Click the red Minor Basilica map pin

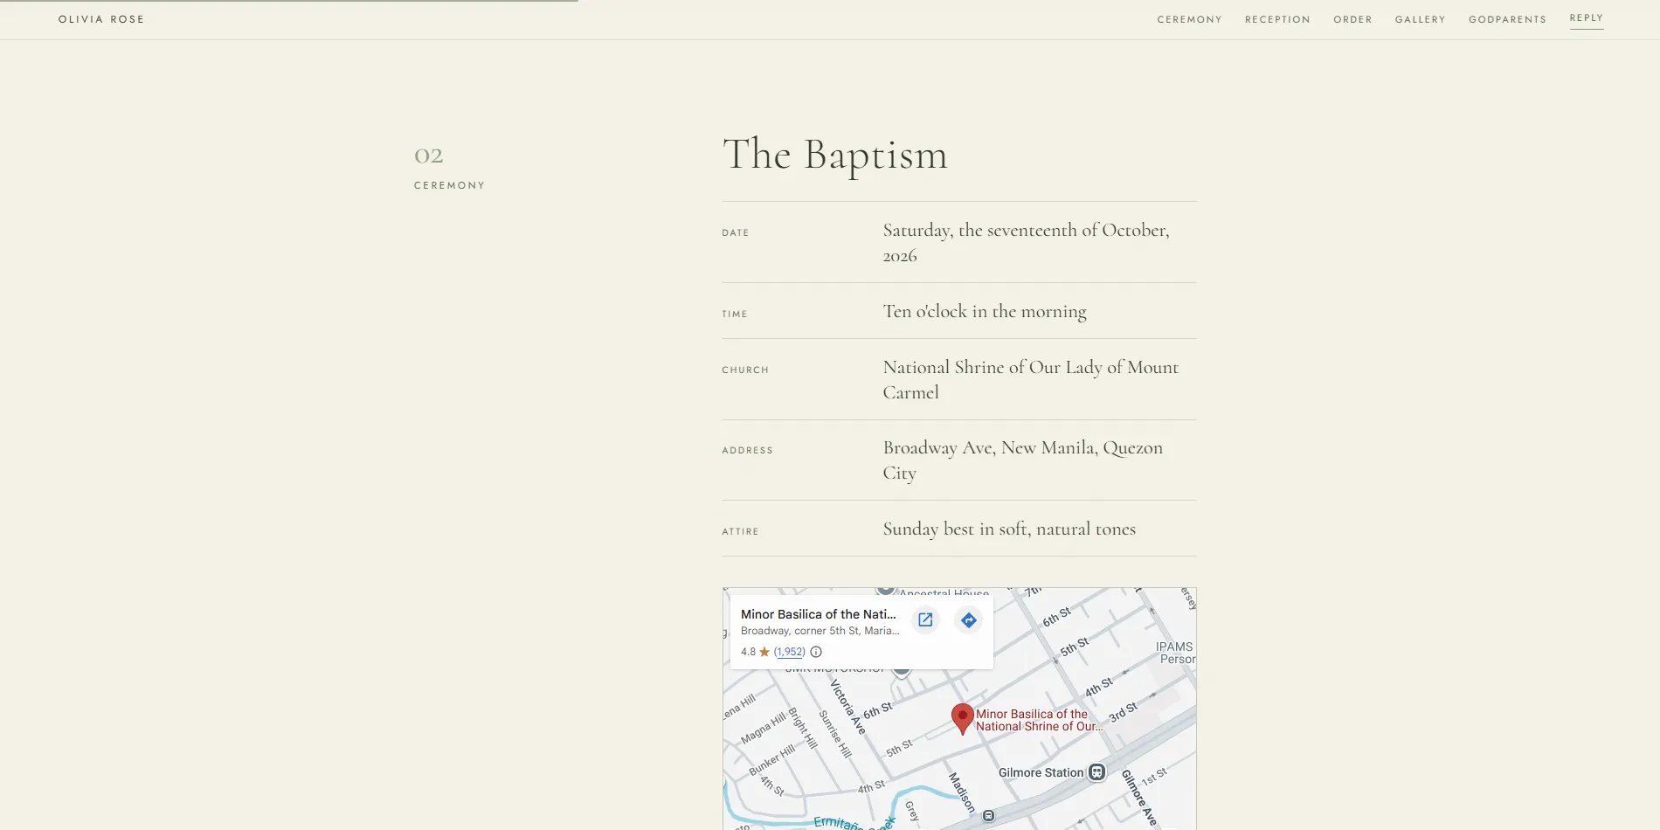(962, 719)
